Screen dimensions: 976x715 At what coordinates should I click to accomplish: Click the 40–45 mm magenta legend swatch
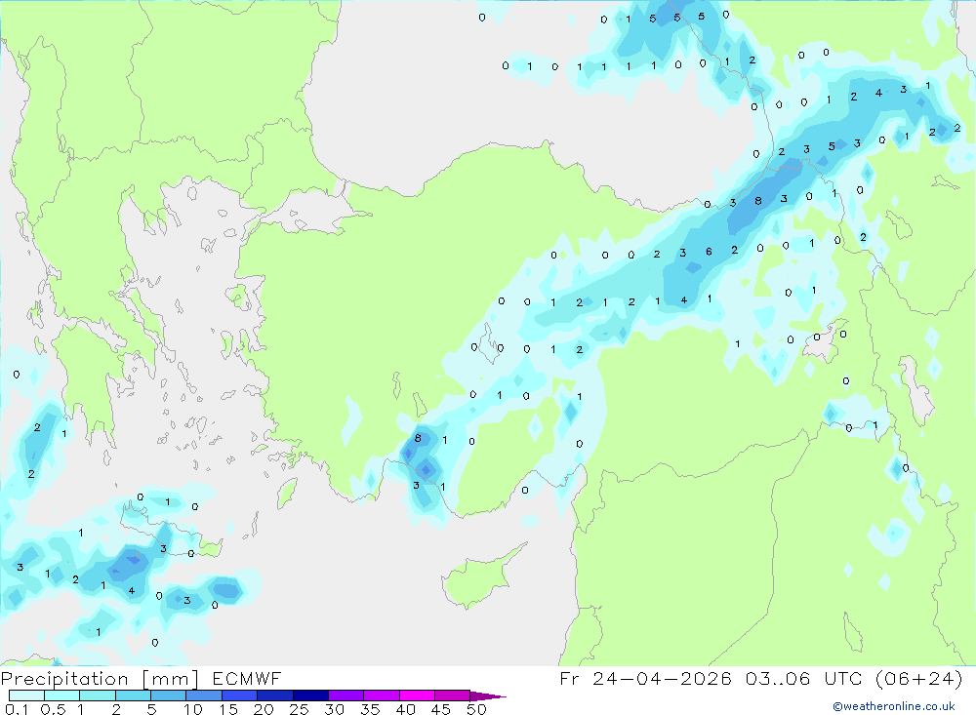tap(417, 695)
